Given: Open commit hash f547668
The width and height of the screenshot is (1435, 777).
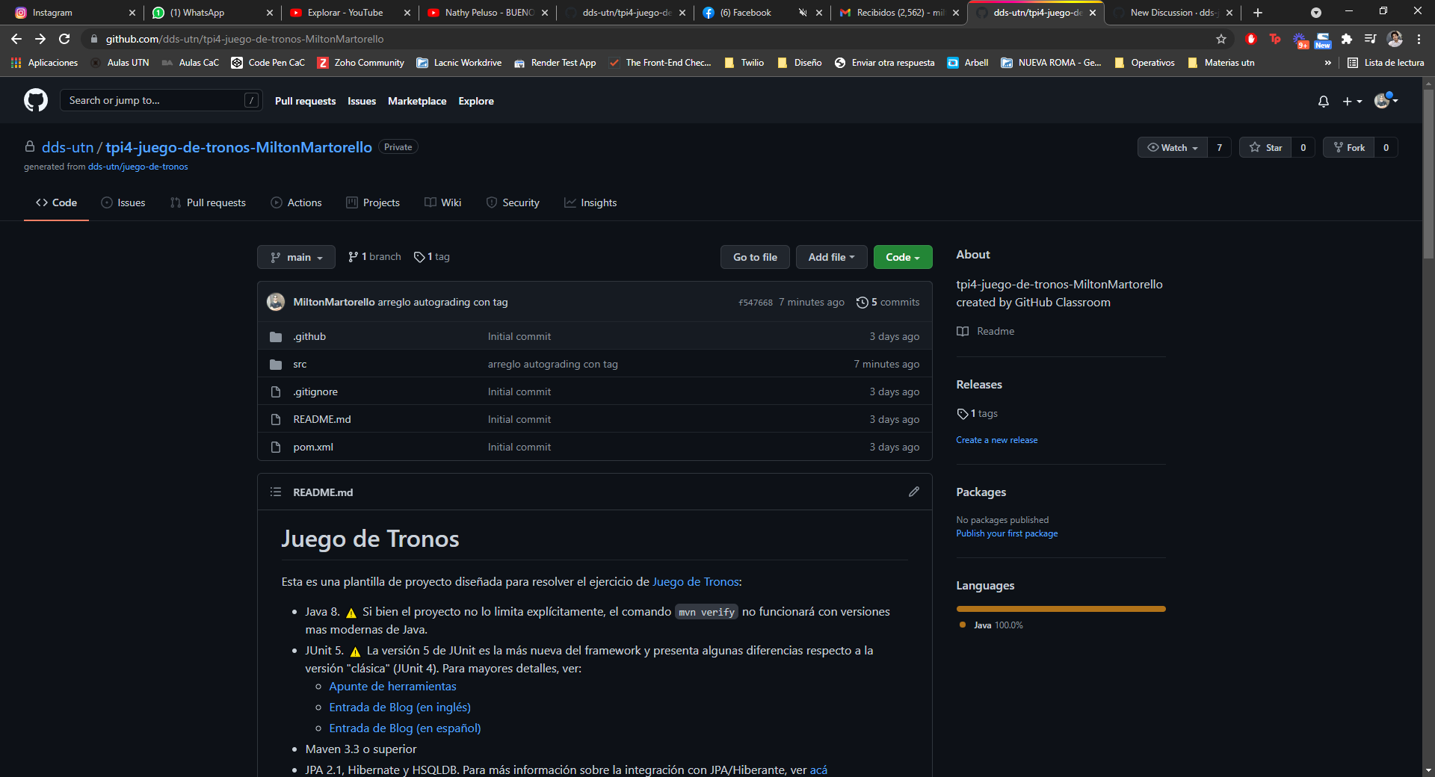Looking at the screenshot, I should pos(756,303).
